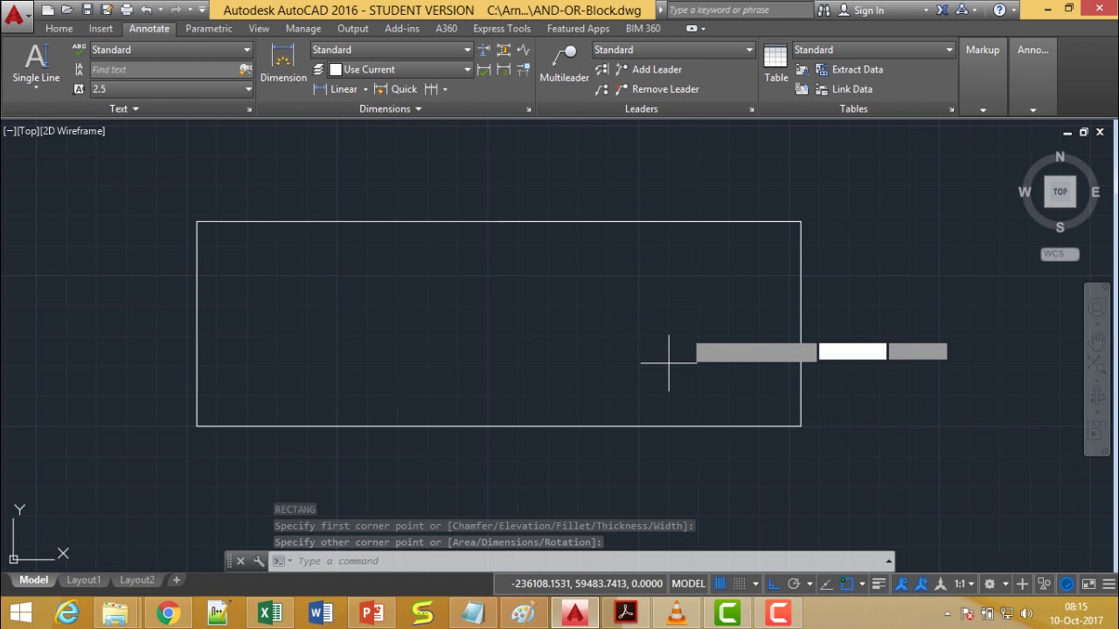Open the table style Standard dropdown
The height and width of the screenshot is (629, 1119).
(949, 50)
